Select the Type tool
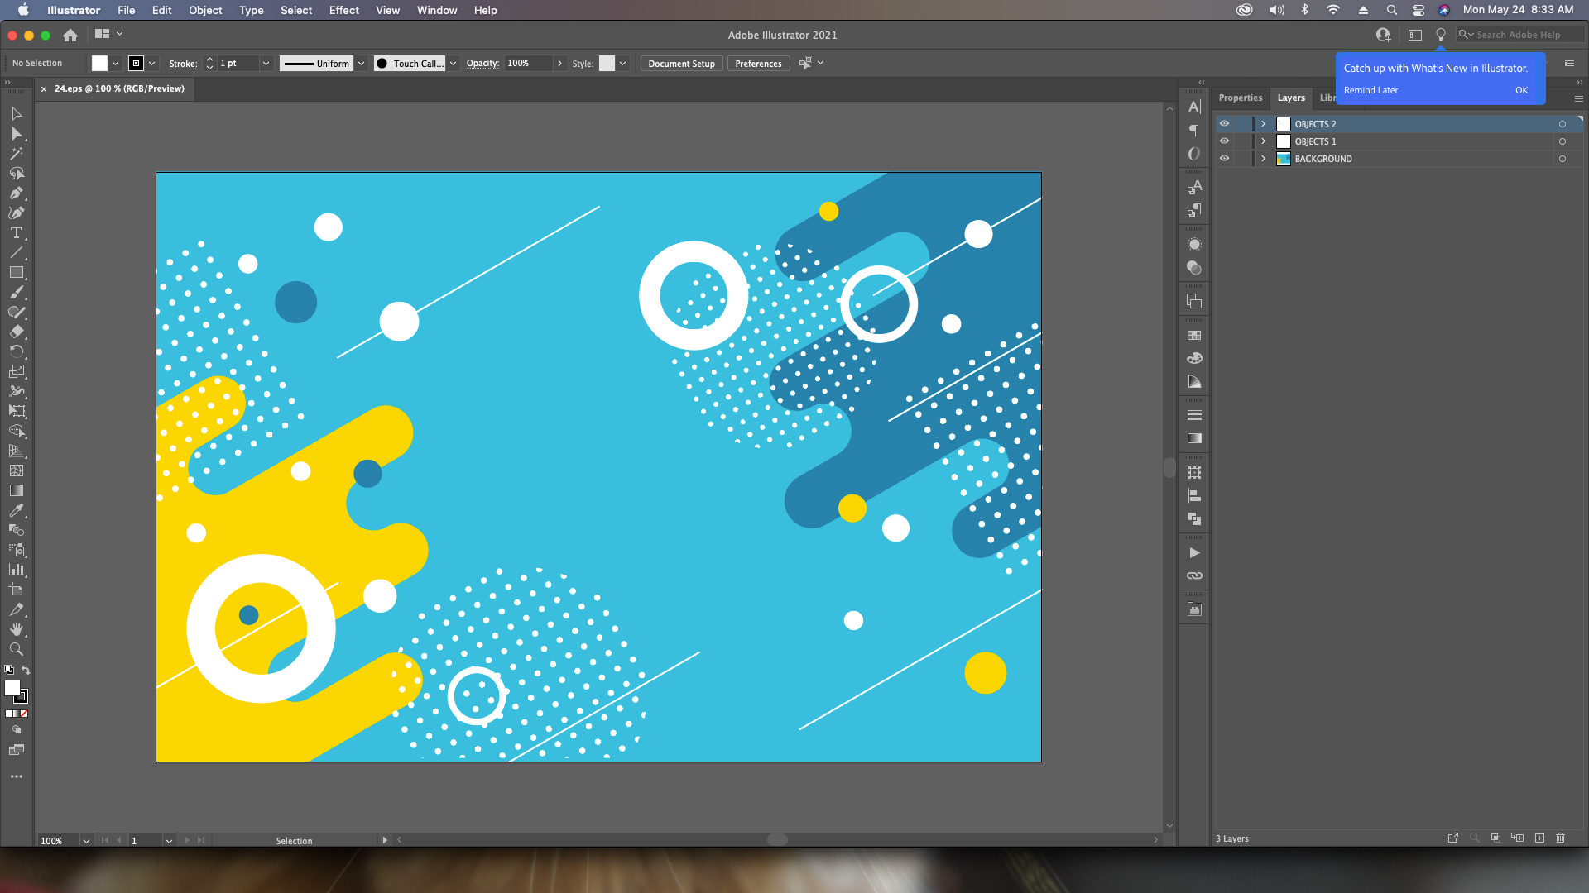The width and height of the screenshot is (1589, 893). 17,233
